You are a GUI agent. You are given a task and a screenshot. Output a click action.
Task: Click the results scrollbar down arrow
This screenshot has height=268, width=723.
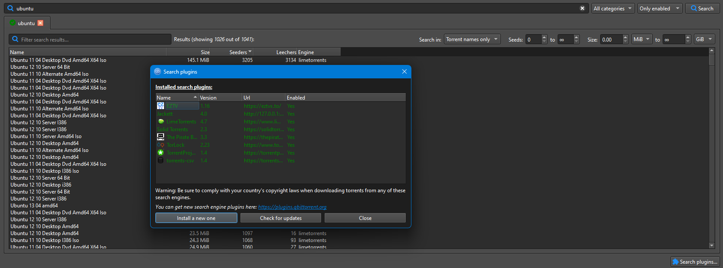[712, 245]
